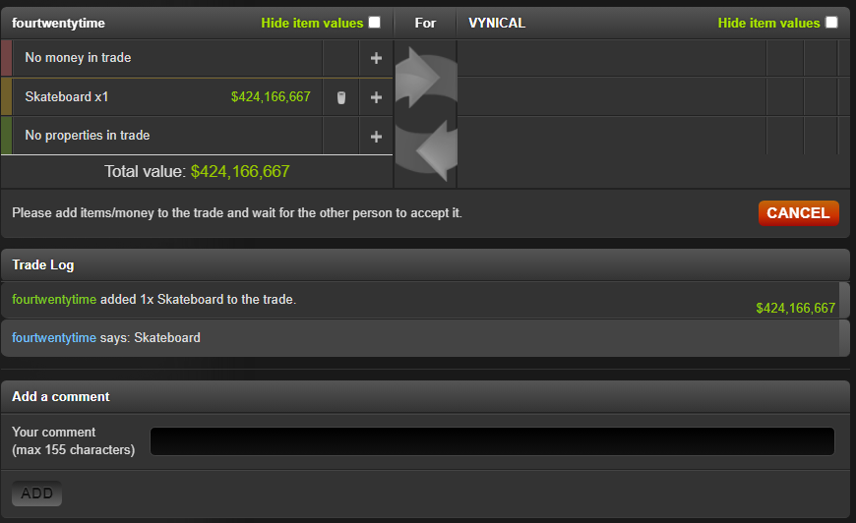Tick fourtwentytime's Hide item values checkbox
This screenshot has width=856, height=523.
point(375,23)
